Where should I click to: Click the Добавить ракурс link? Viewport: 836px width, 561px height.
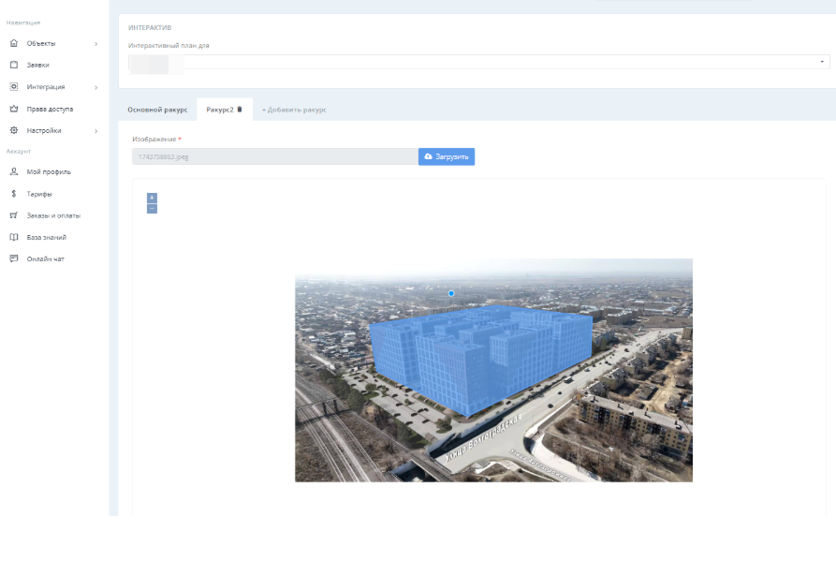(x=294, y=110)
